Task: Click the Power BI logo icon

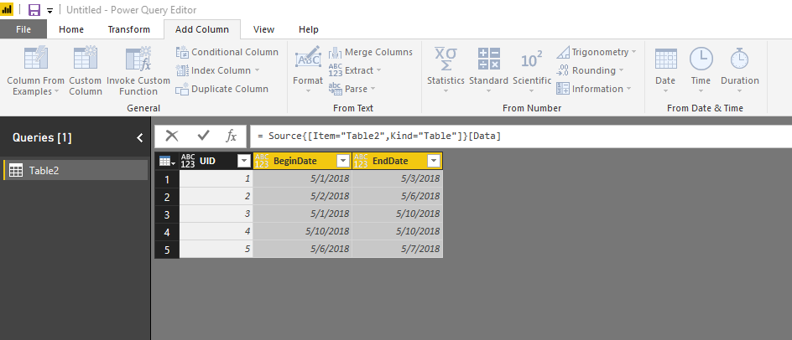Action: click(x=7, y=9)
